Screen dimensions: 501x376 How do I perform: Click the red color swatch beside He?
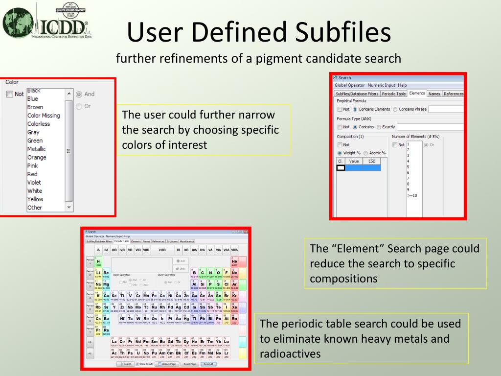click(x=243, y=261)
